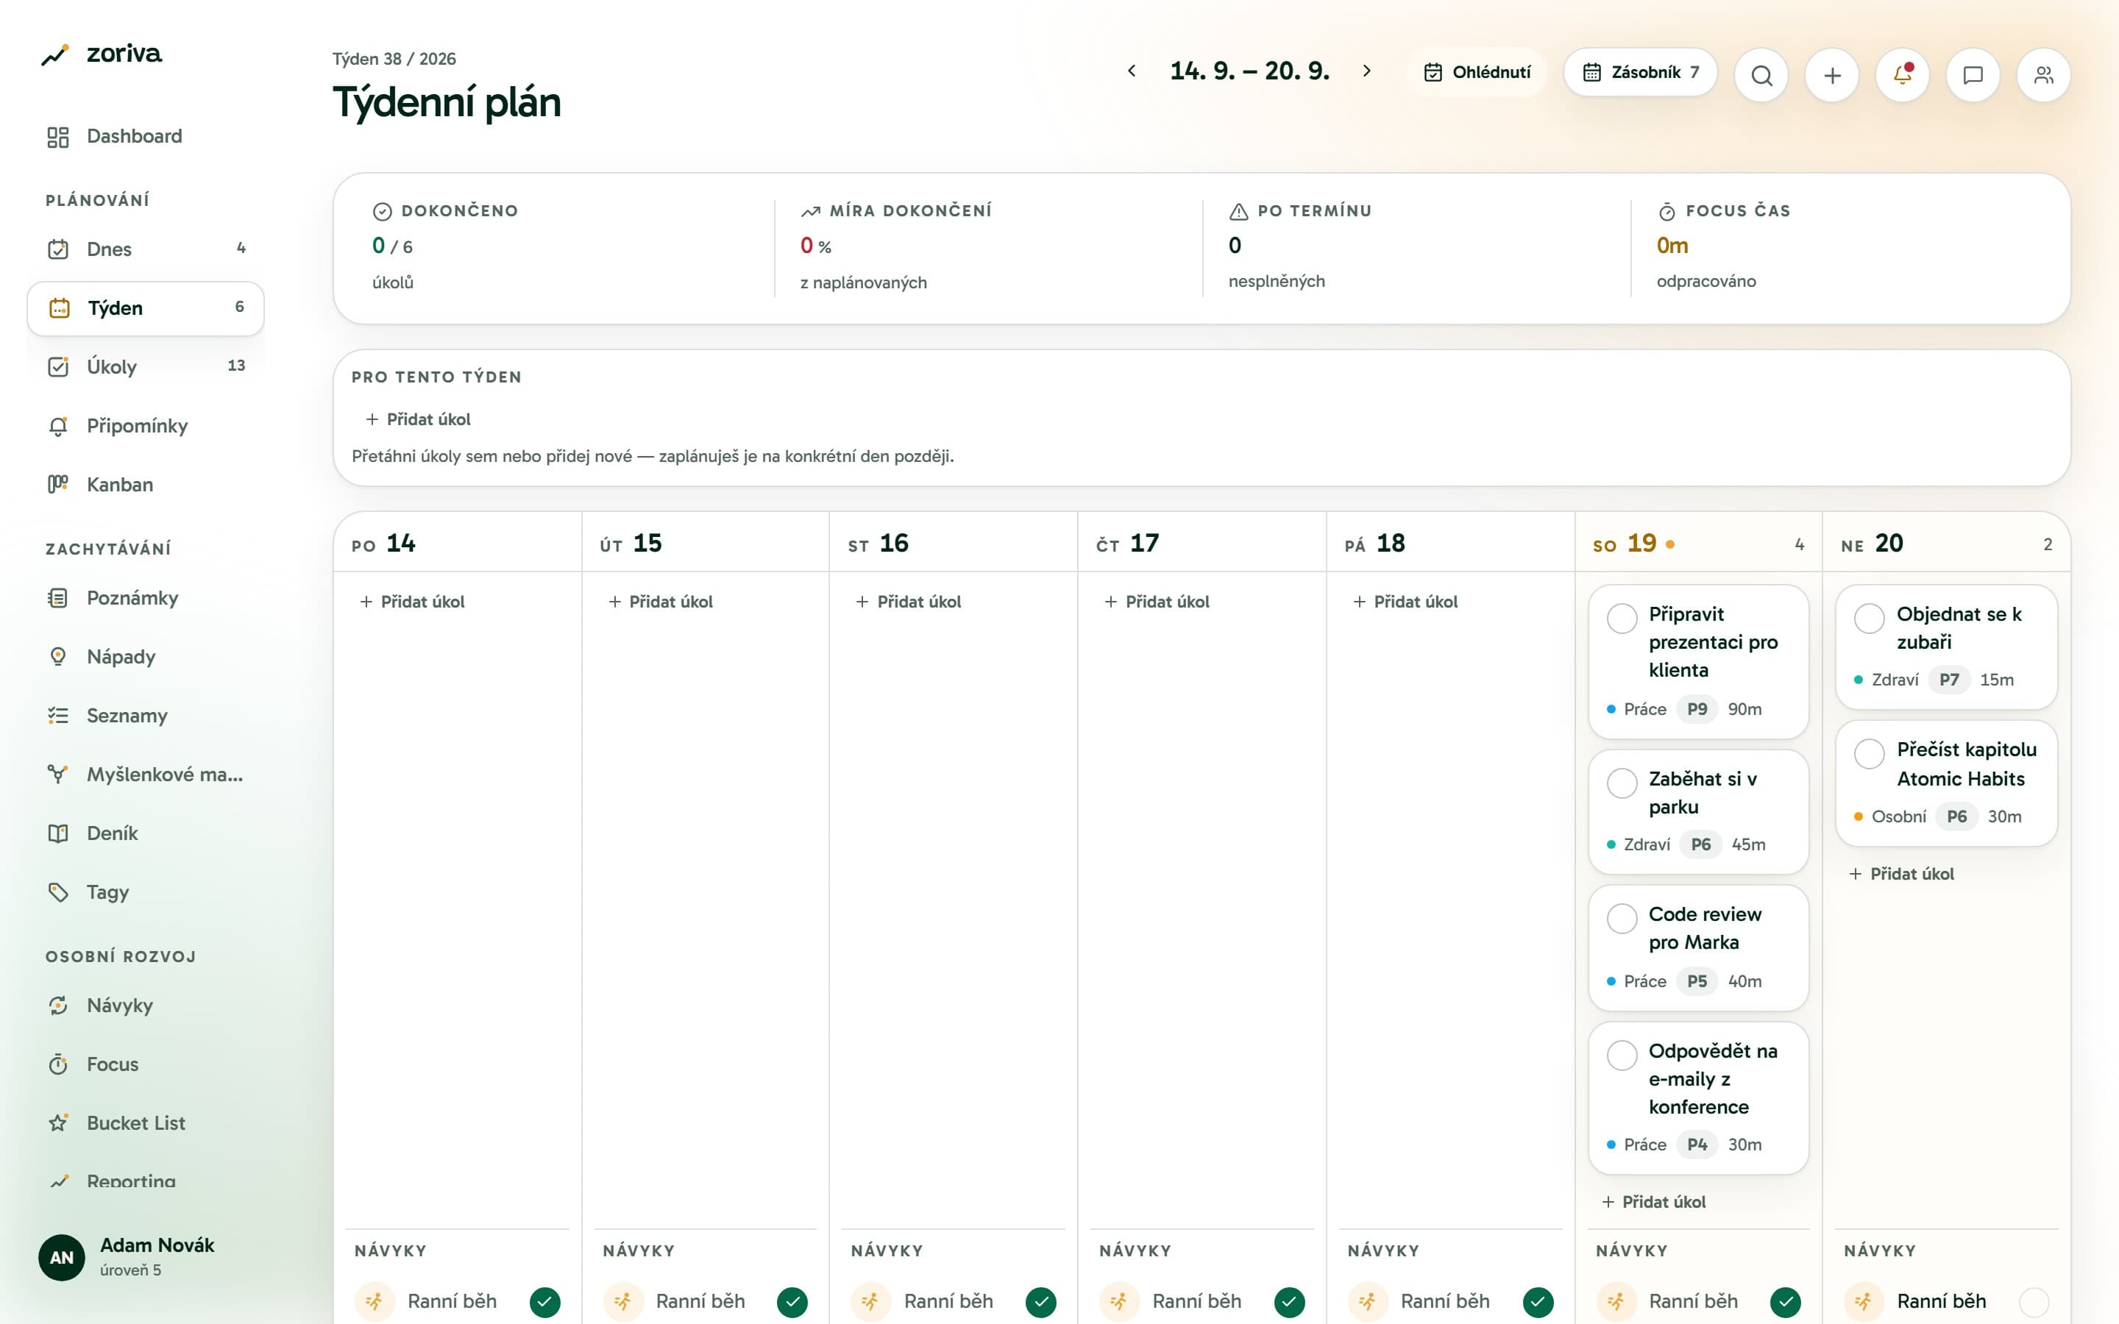Click Ohlédnutí button
The width and height of the screenshot is (2119, 1324).
[1476, 72]
